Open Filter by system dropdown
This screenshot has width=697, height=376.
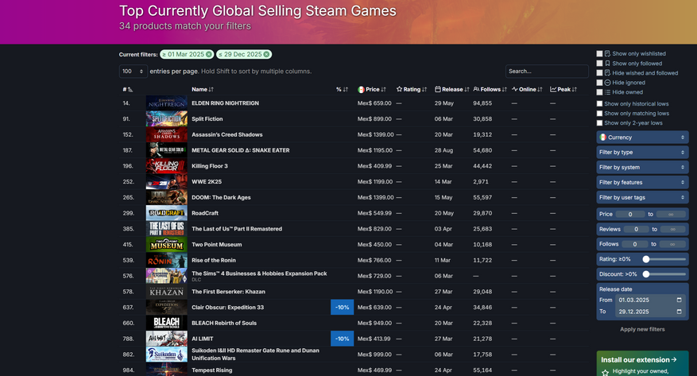642,167
